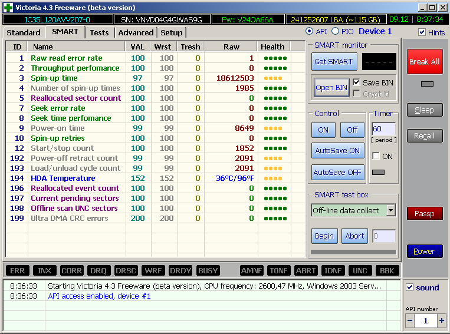
Task: Enable the Hints checkbox
Action: [422, 32]
